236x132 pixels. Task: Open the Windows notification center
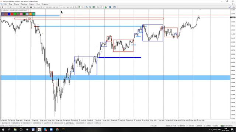tap(232, 129)
